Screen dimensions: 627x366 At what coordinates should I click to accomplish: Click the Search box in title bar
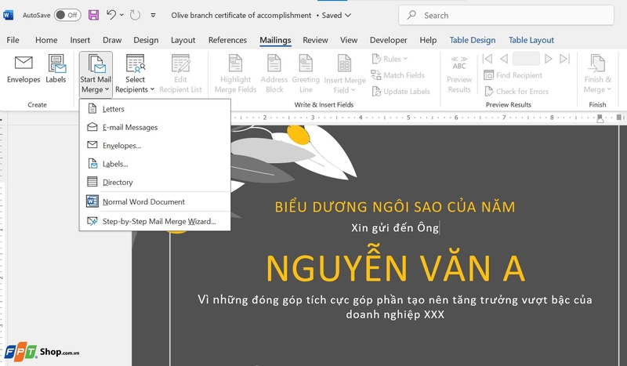[506, 15]
